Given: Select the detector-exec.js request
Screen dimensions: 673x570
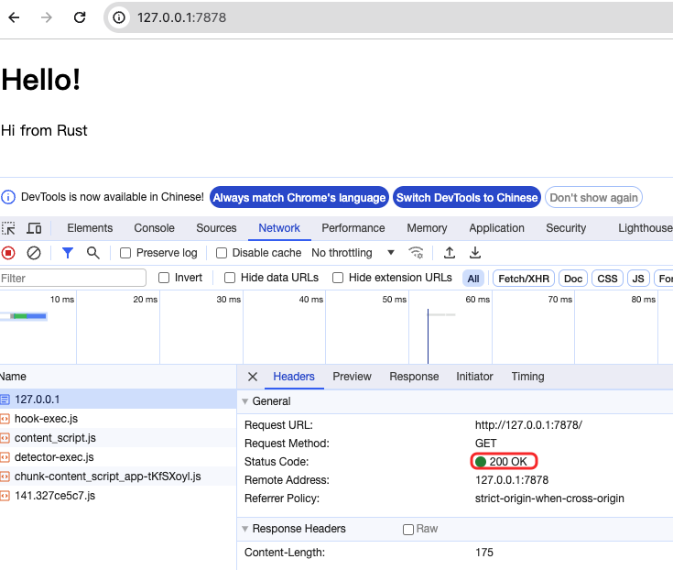Looking at the screenshot, I should coord(118,457).
